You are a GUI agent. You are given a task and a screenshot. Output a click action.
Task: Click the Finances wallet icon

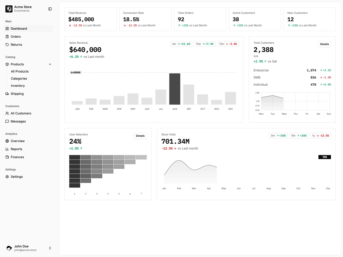point(7,157)
